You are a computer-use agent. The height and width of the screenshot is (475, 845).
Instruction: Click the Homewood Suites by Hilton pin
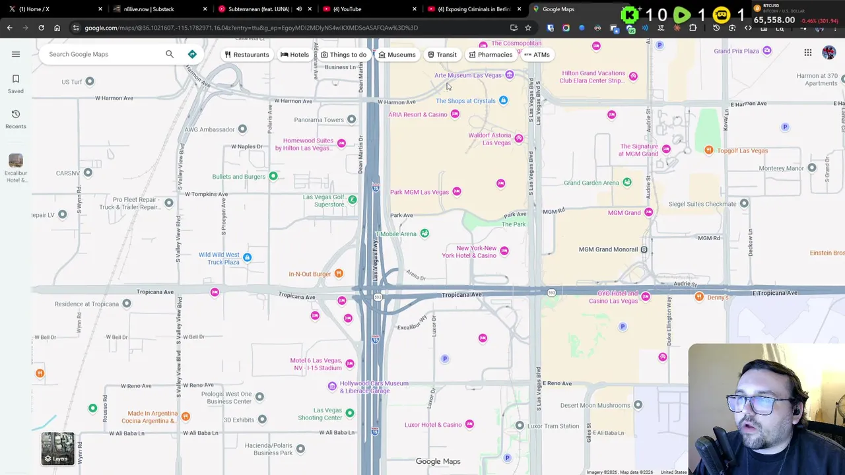[341, 143]
